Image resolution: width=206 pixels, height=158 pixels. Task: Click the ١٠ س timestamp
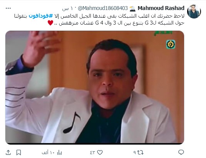pos(67,8)
